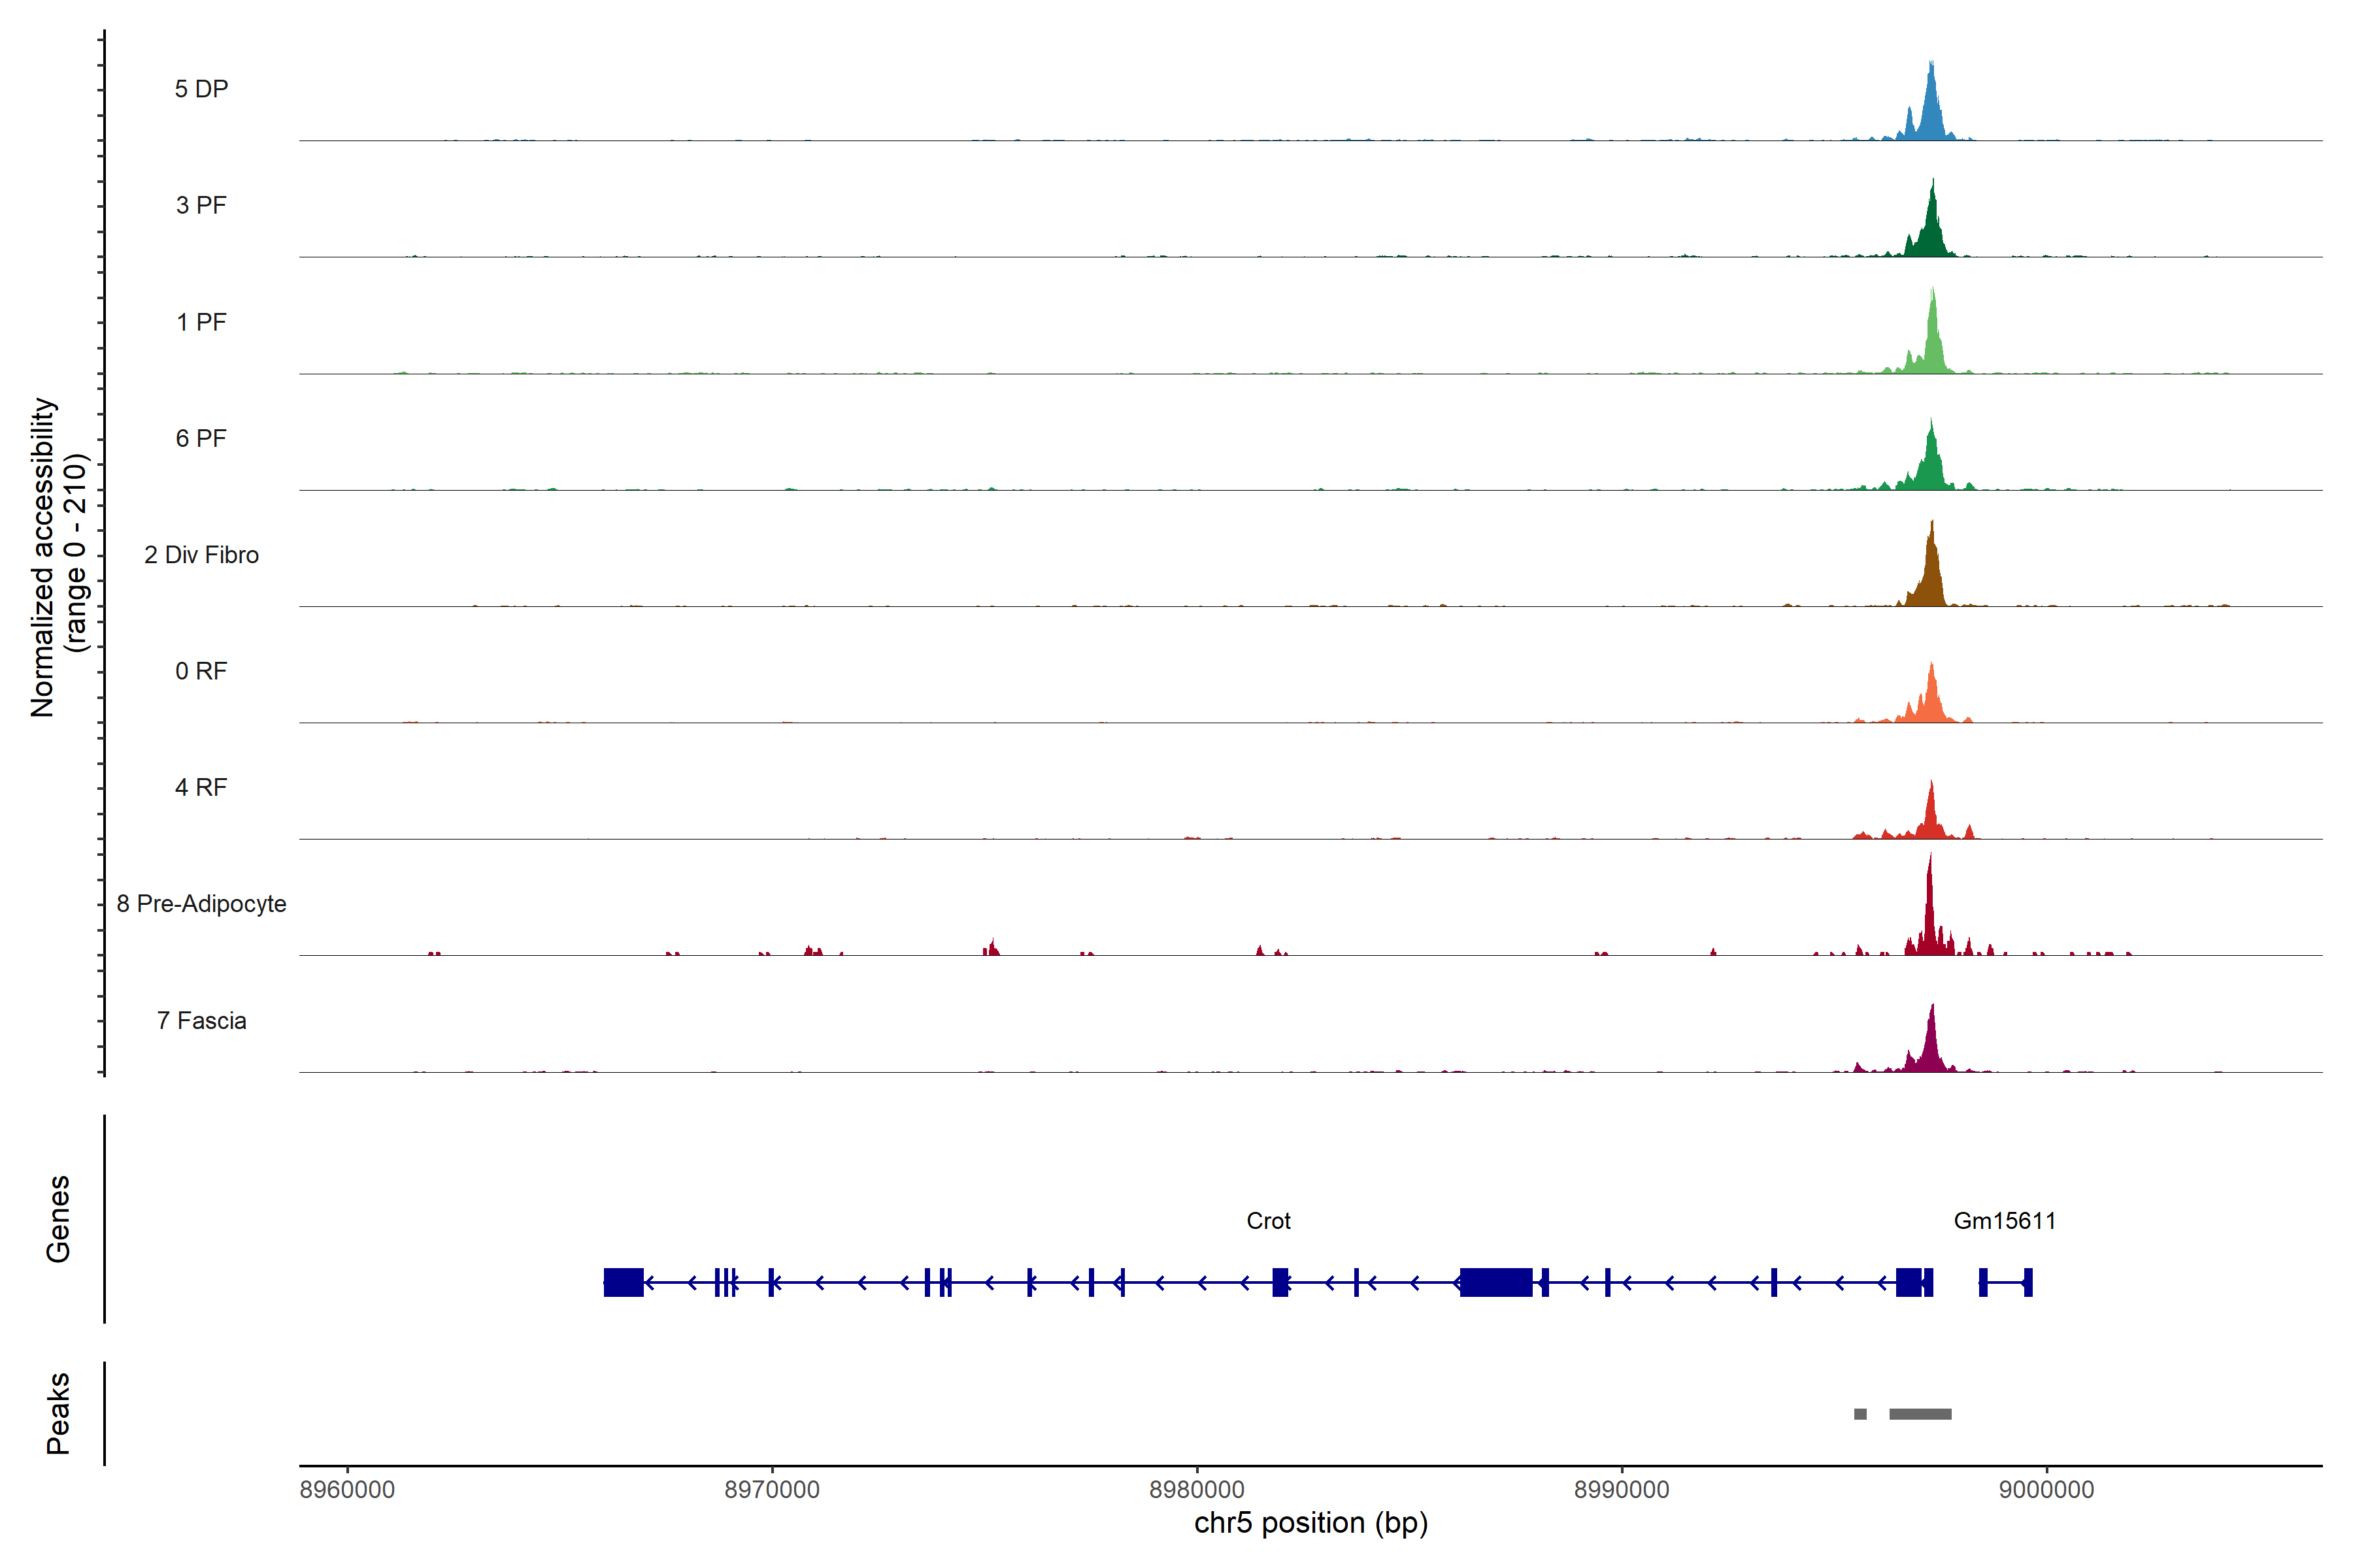Click the 2 Div Fibro label
Viewport: 2353px width, 1568px height.
pyautogui.click(x=201, y=554)
